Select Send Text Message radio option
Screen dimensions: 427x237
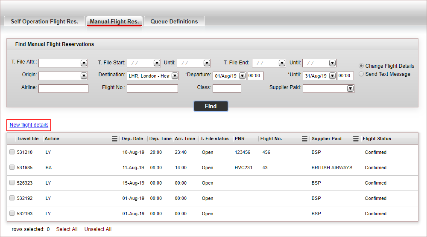[362, 74]
